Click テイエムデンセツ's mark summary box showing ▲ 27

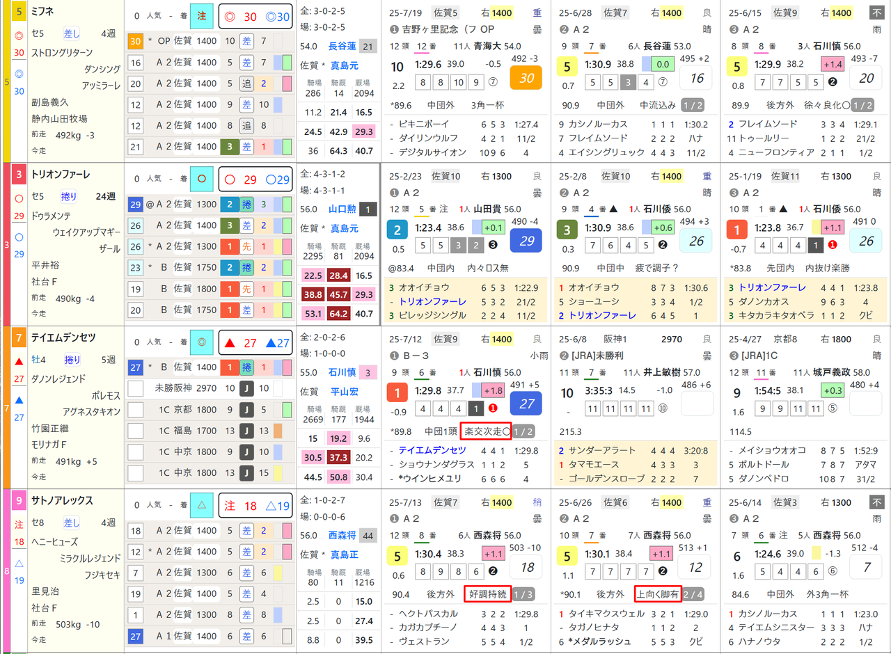[x=256, y=342]
